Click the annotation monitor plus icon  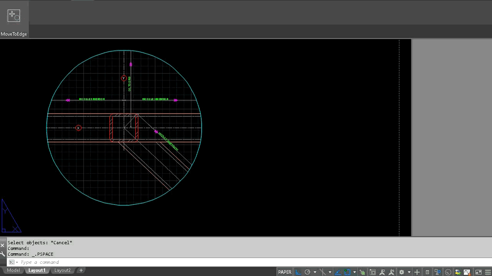point(417,272)
